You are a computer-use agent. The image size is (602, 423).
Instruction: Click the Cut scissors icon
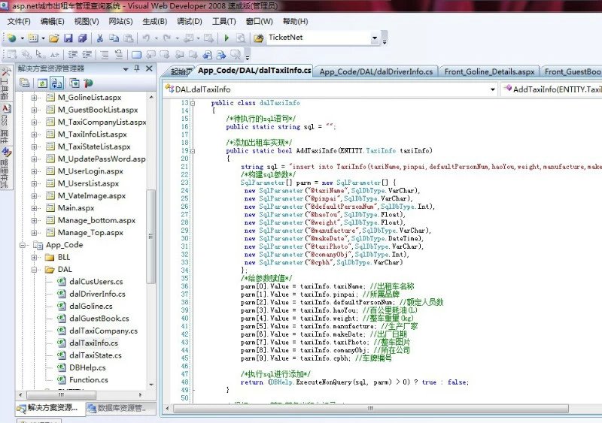pyautogui.click(x=100, y=38)
